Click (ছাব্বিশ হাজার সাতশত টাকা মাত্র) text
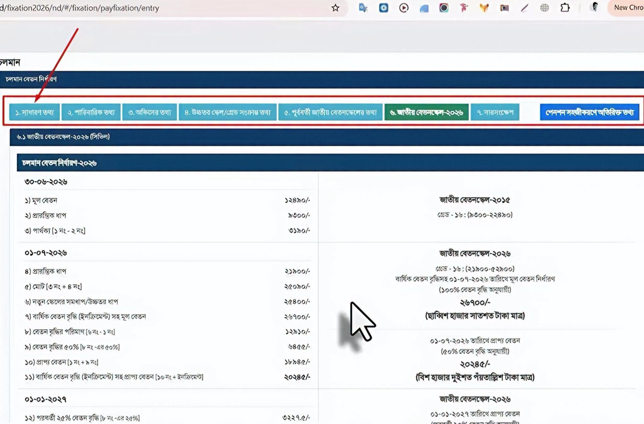Screen dimensions: 644x424 tap(475, 315)
